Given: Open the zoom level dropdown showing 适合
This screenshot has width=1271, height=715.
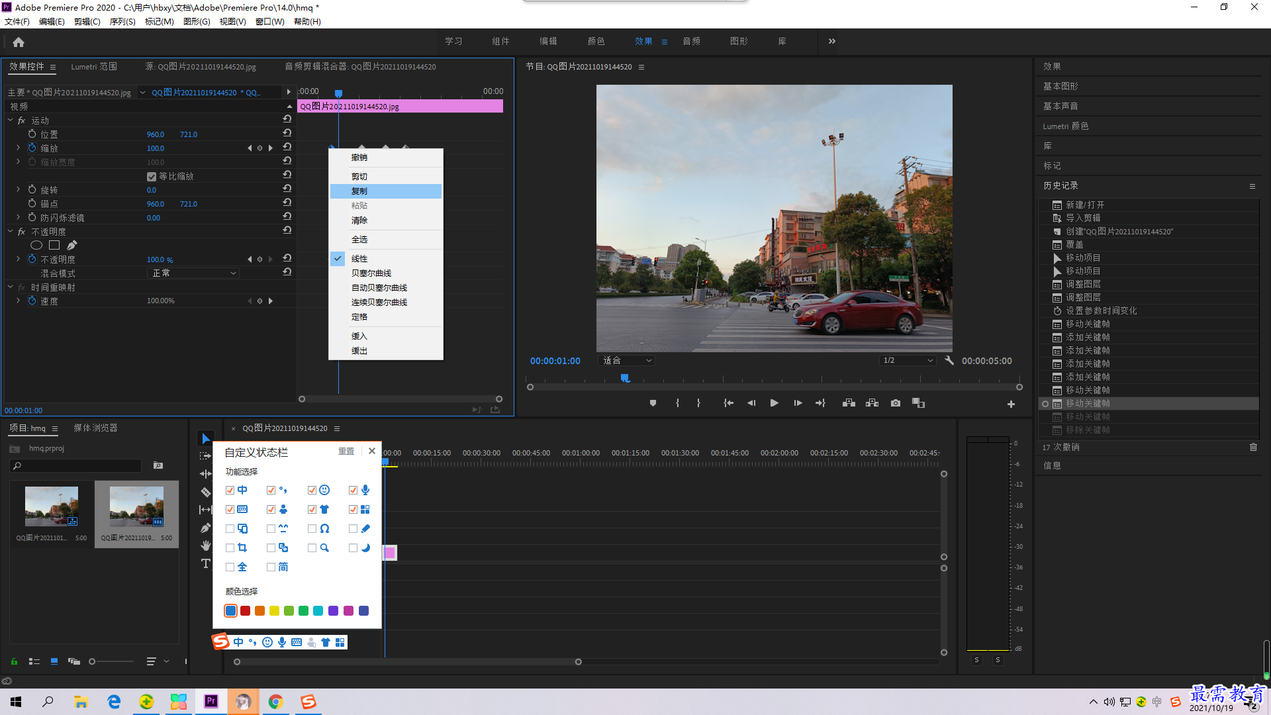Looking at the screenshot, I should point(626,361).
